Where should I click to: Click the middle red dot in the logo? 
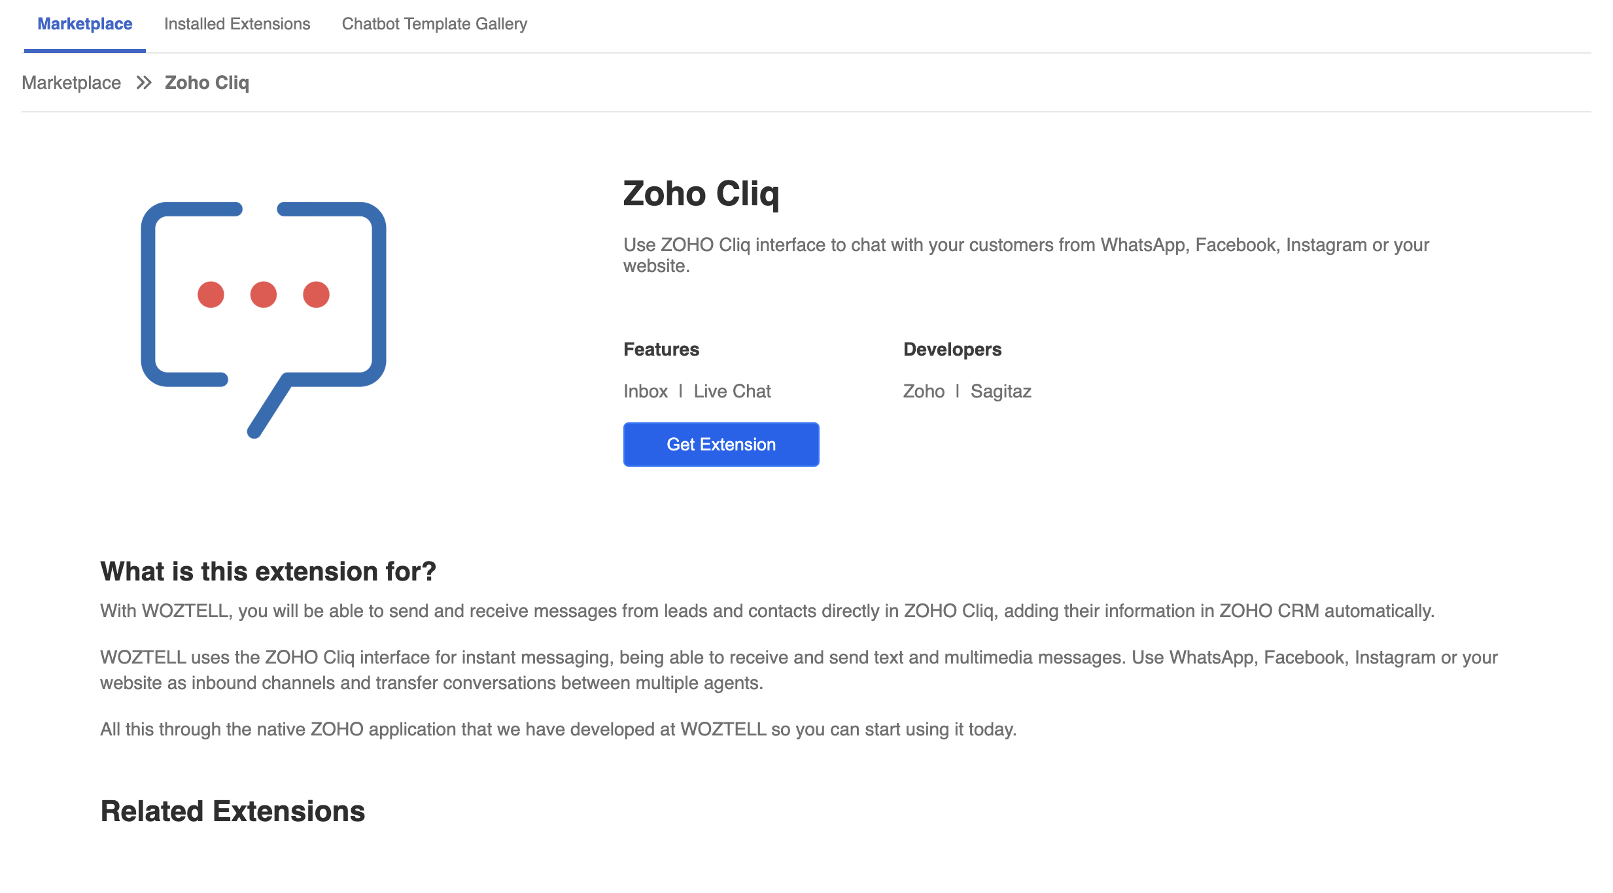[264, 295]
